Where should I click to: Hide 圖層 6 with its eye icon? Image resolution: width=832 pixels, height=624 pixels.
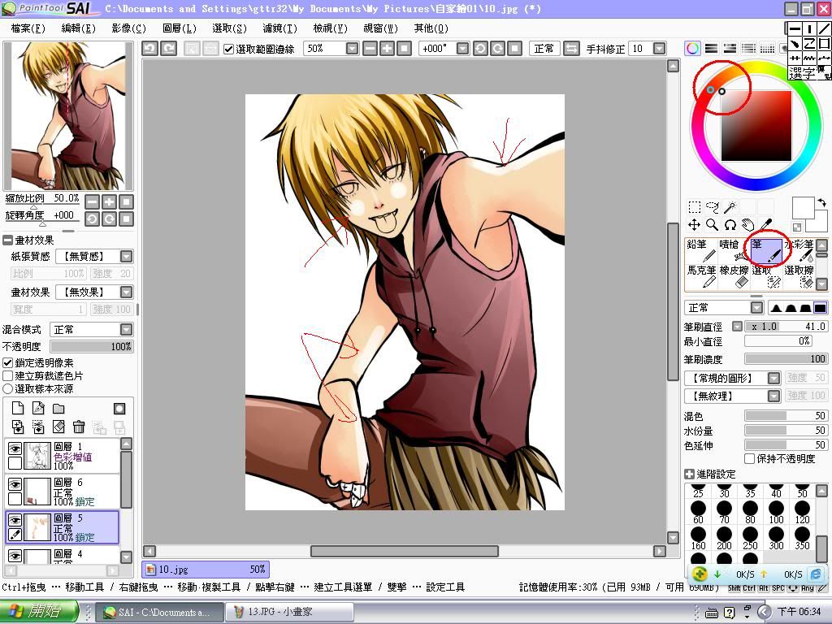[15, 484]
